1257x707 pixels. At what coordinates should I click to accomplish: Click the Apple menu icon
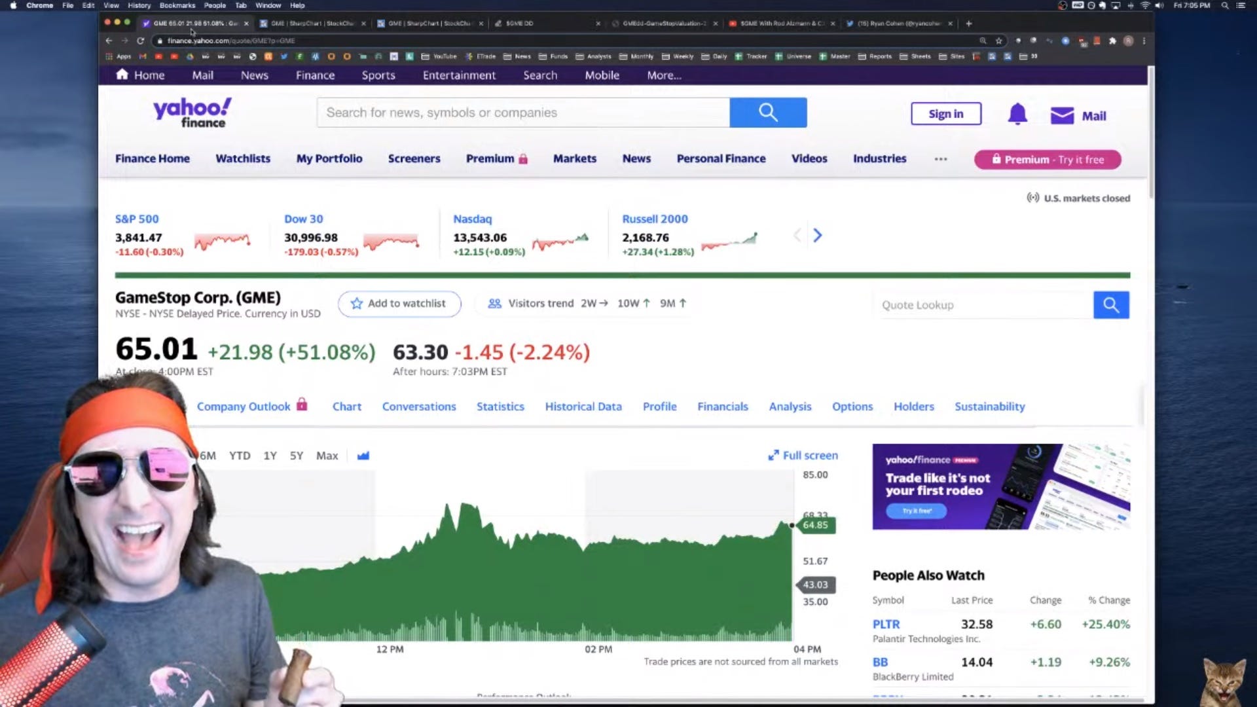click(13, 5)
